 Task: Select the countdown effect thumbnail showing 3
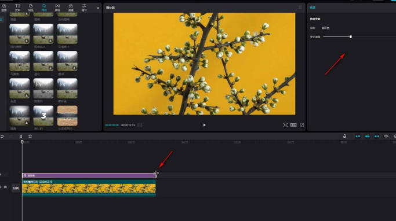click(x=43, y=116)
